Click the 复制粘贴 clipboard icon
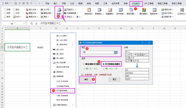186x108 pixels. pos(89,10)
